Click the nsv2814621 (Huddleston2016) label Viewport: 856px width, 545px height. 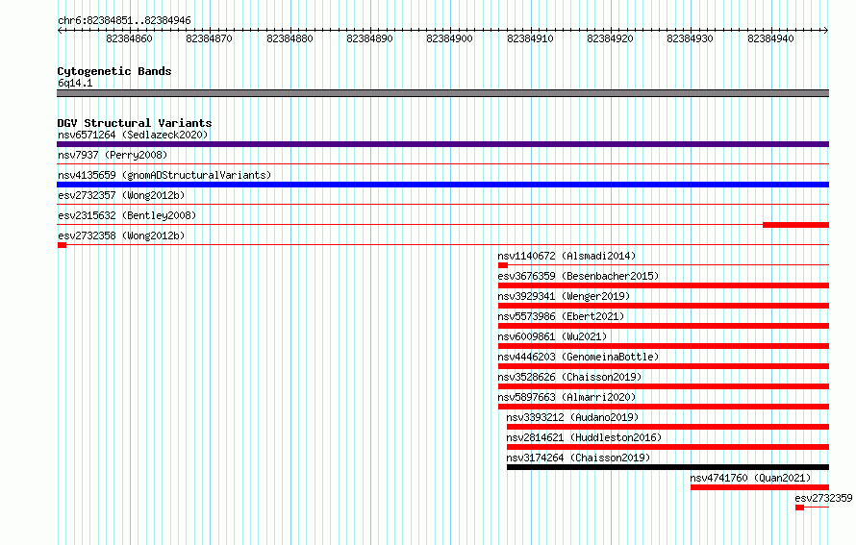(584, 437)
